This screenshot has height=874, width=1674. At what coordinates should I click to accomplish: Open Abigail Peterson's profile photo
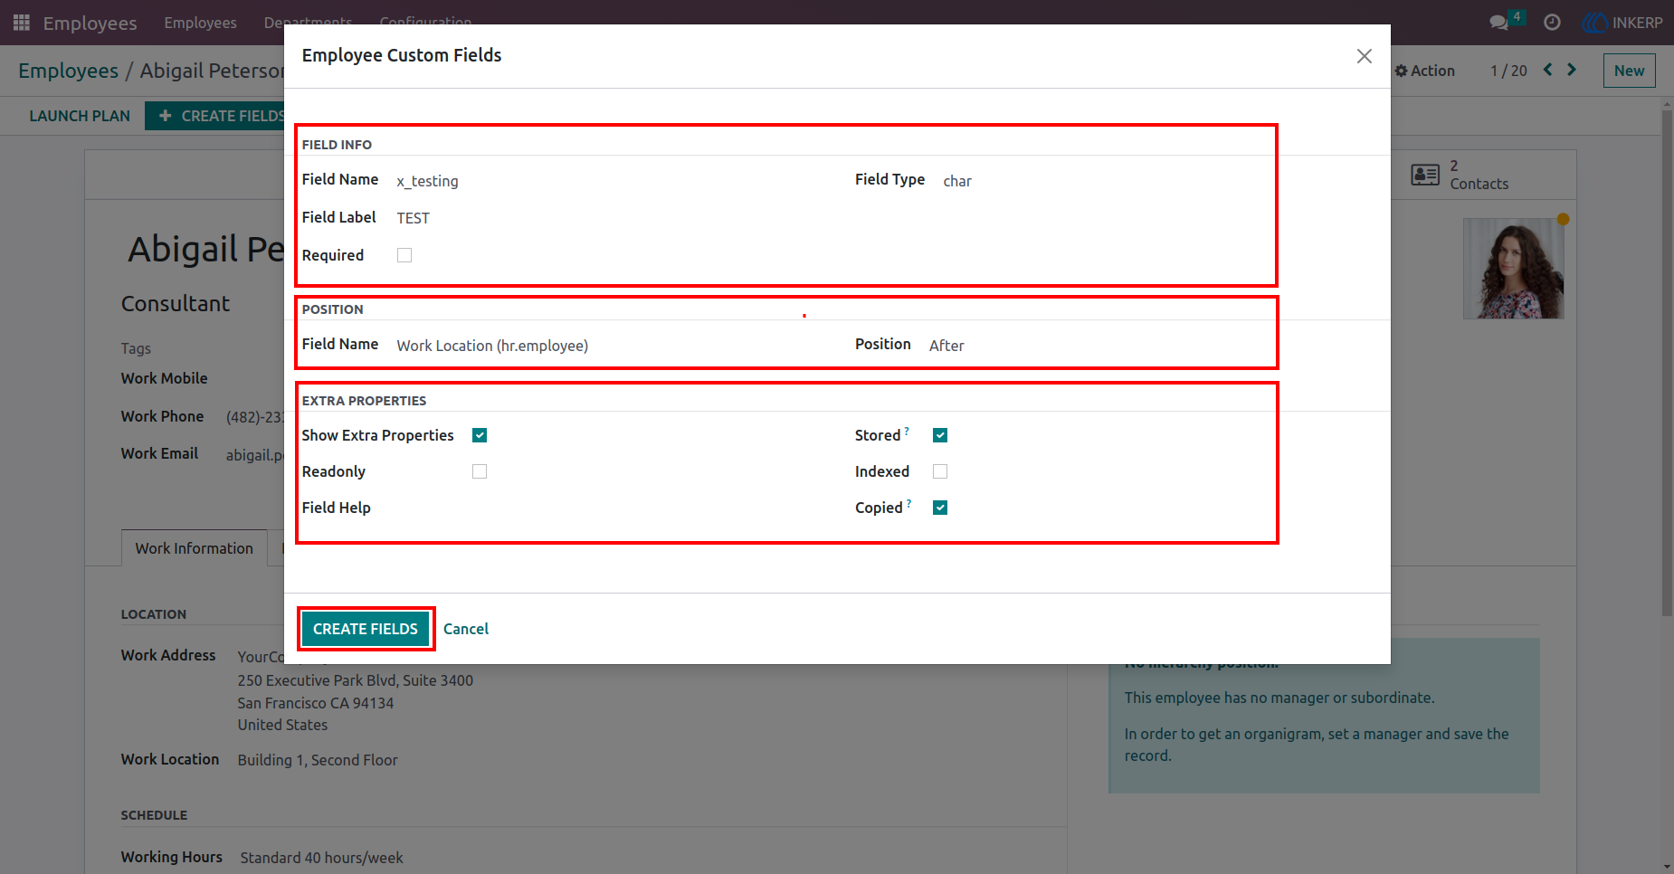tap(1514, 269)
